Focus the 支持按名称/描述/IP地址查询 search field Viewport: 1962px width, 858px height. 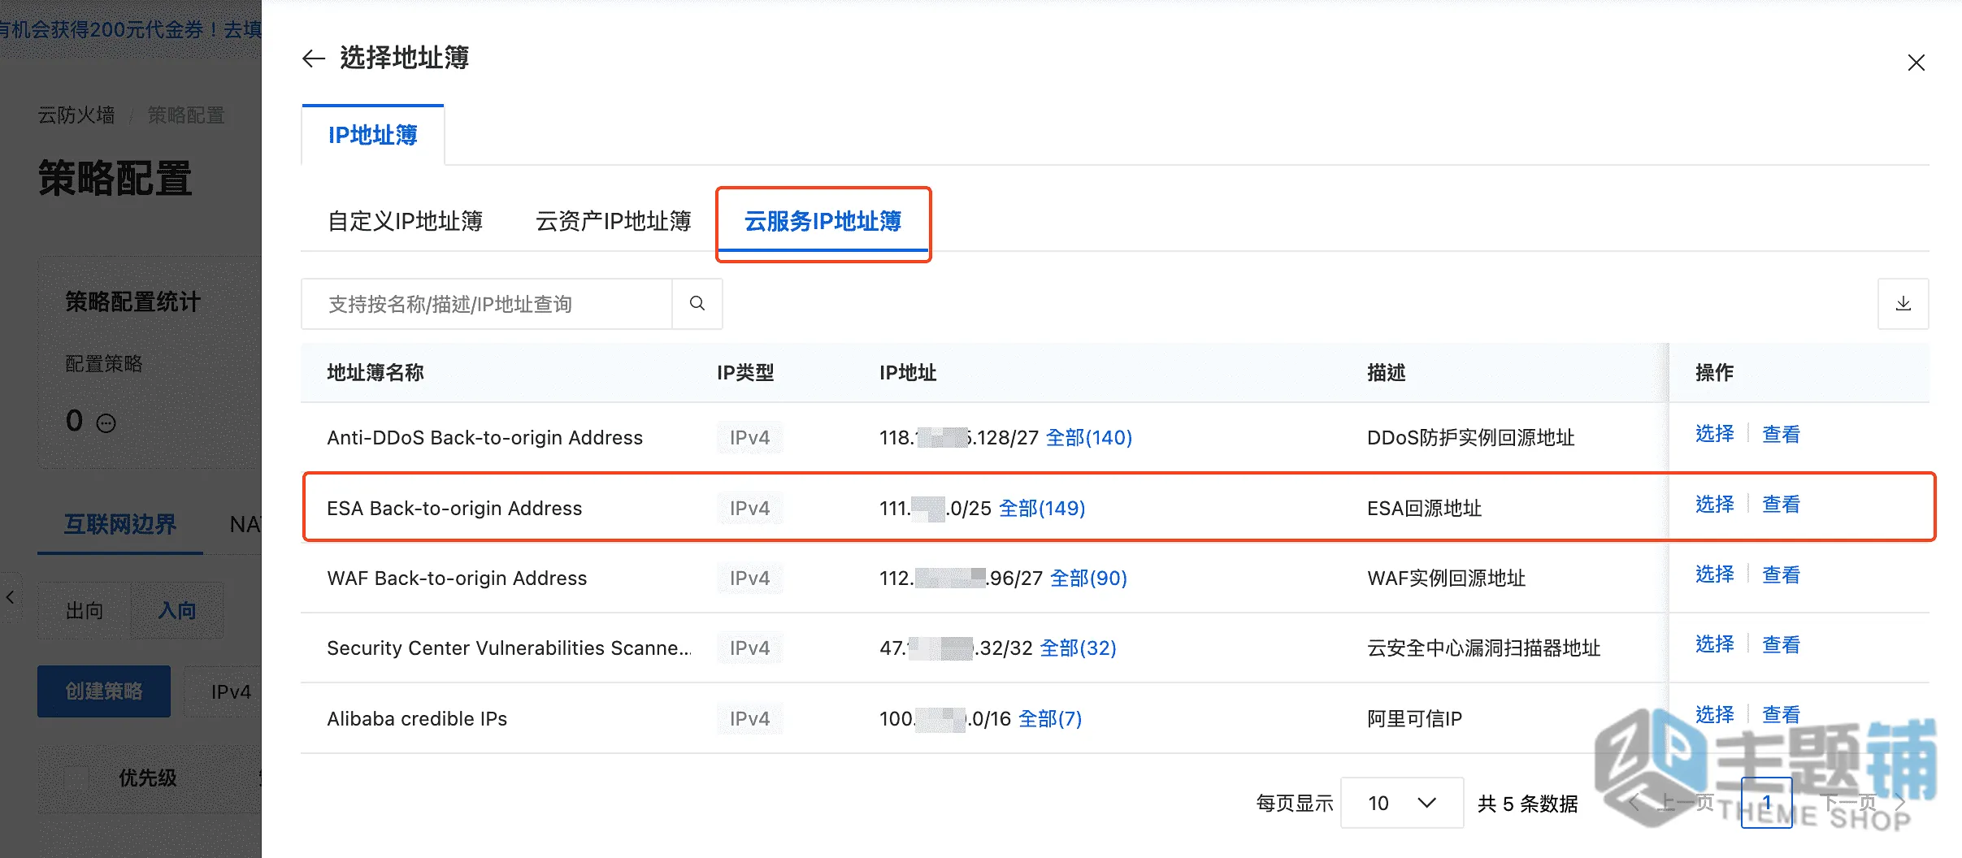(487, 304)
